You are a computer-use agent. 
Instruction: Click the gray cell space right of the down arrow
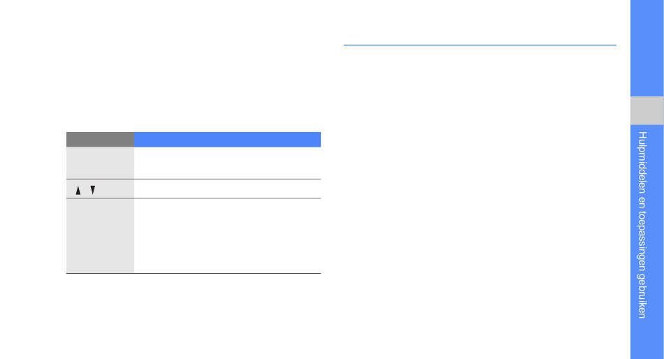[x=115, y=190]
